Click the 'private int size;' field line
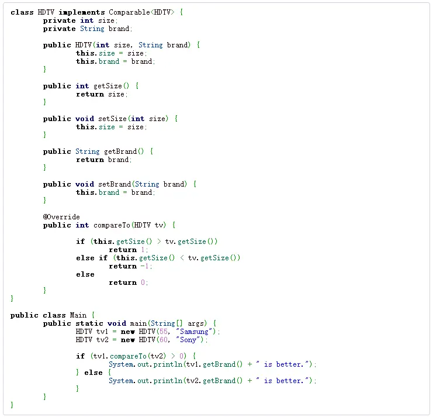Viewport: 433px width, 417px height. point(81,20)
